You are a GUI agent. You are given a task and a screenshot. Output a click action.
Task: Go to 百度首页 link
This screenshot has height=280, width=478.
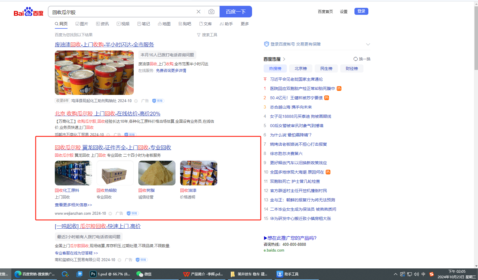325,12
